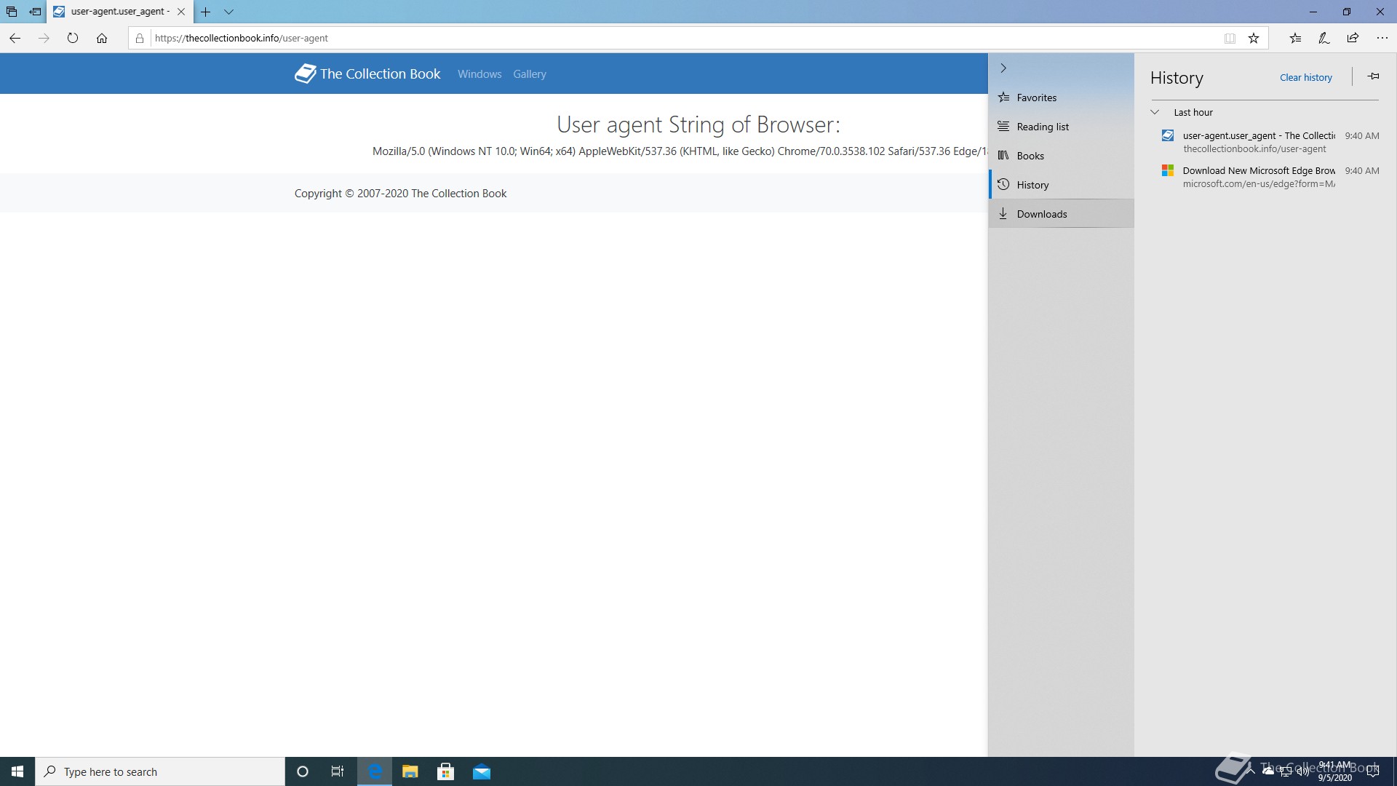Screen dimensions: 1397x786
Task: Collapse the hub sidebar with chevron
Action: 1003,68
